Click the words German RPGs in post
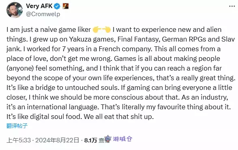 (184, 39)
